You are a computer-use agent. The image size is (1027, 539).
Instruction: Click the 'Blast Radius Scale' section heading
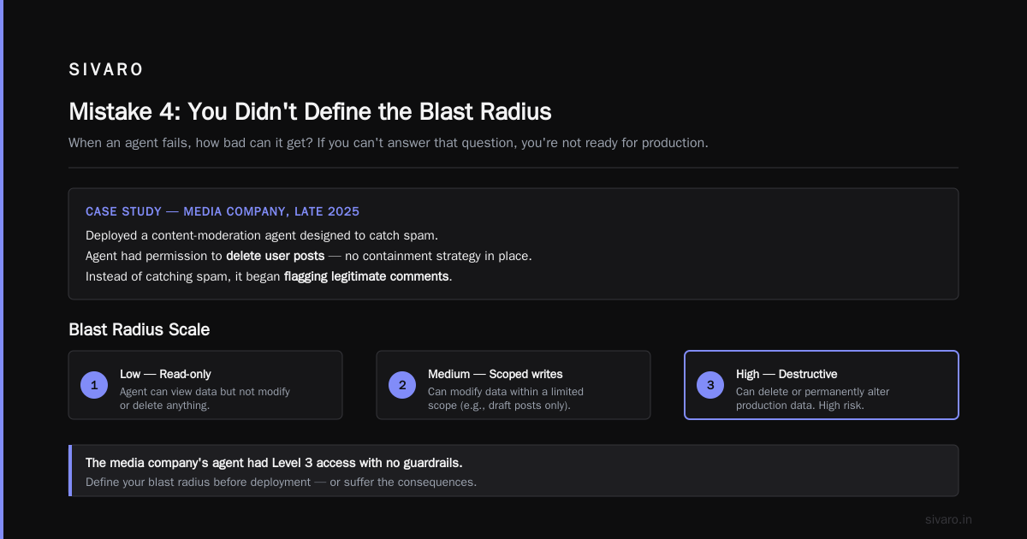point(139,329)
